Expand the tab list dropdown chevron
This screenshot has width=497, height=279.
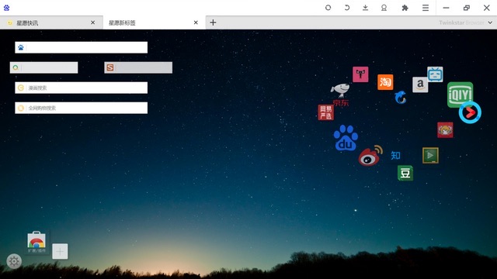(490, 22)
